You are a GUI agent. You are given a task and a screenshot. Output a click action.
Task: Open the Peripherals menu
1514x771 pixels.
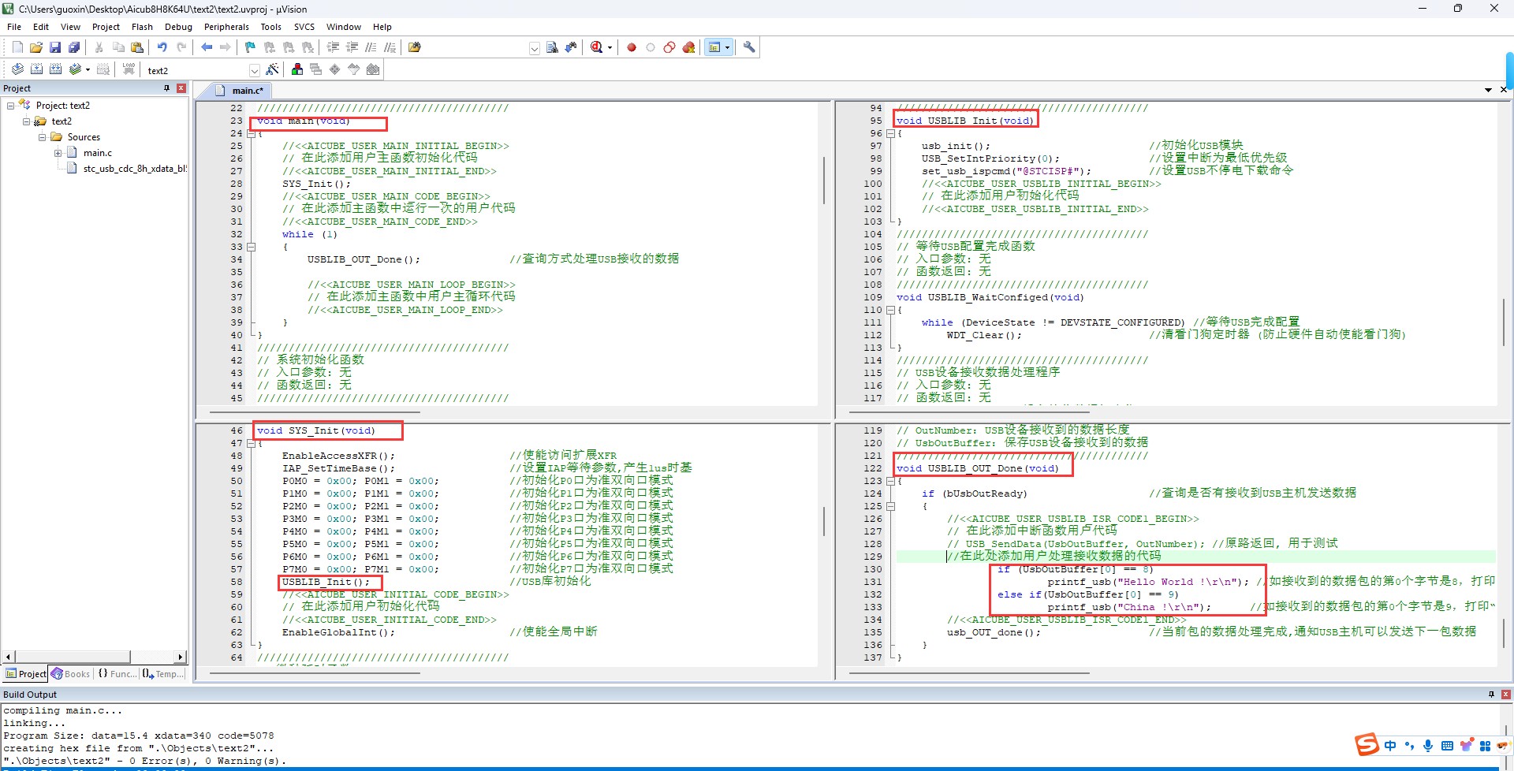coord(226,27)
